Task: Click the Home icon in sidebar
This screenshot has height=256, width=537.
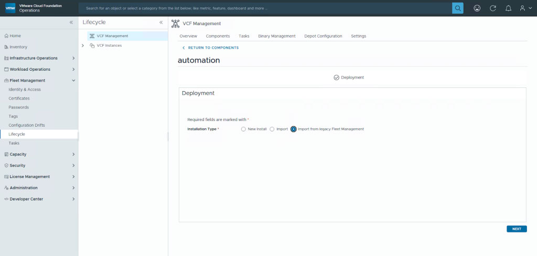Action: click(x=6, y=36)
